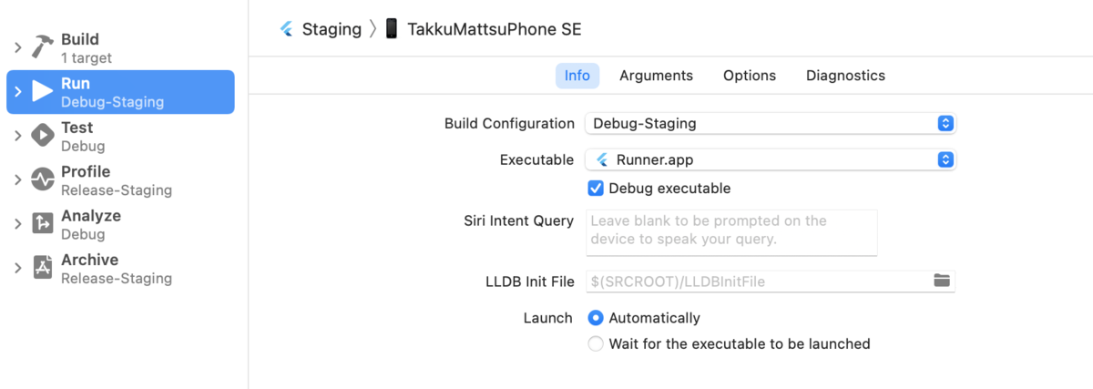Screen dimensions: 1093x389
Task: Click the LLDB Init File folder icon
Action: point(942,281)
